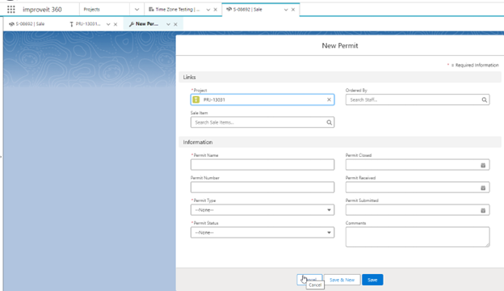Open the App Launcher grid icon
Screen dimensions: 504x291
(x=11, y=10)
